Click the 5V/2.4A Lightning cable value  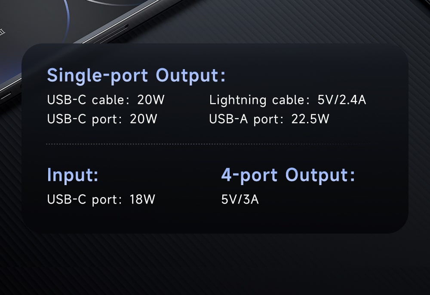tap(342, 100)
